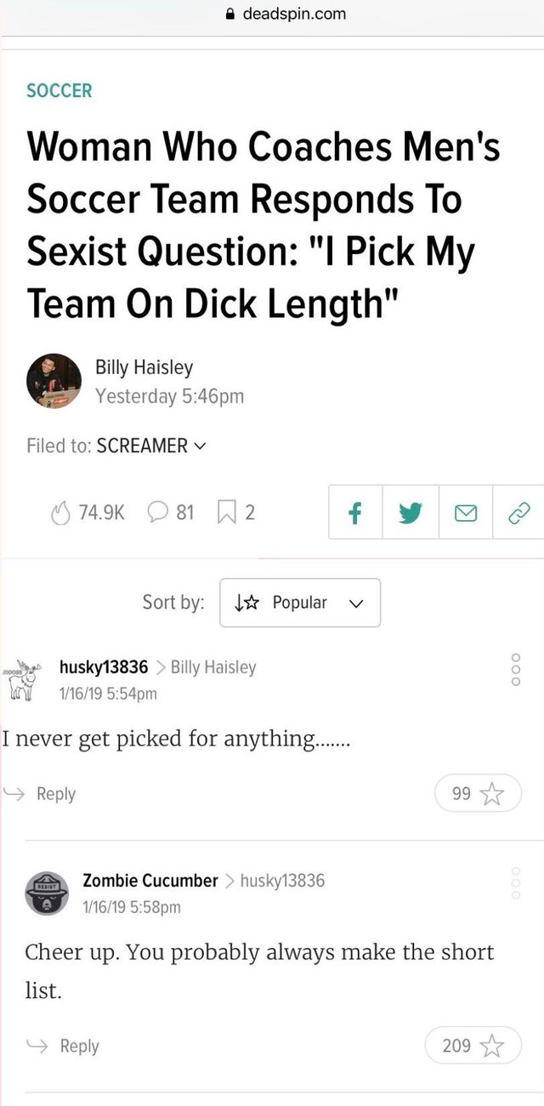Screen dimensions: 544x1106
Task: Open the Sort by Popular dropdown
Action: (x=299, y=603)
